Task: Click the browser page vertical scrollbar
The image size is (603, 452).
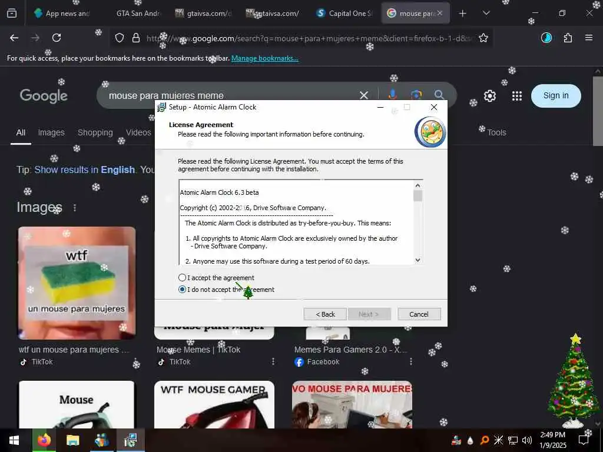Action: coord(597,111)
